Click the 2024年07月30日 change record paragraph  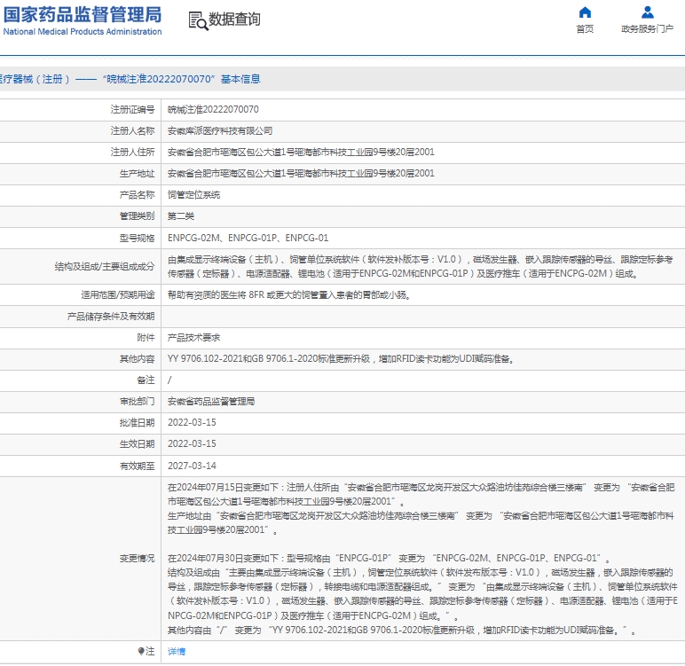click(422, 594)
